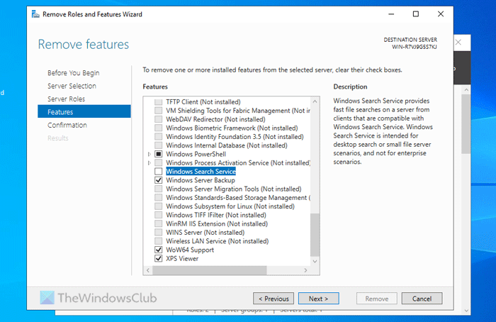Screen dimensions: 496x322
Task: Click the background window scroll down arrow
Action: [x=466, y=311]
